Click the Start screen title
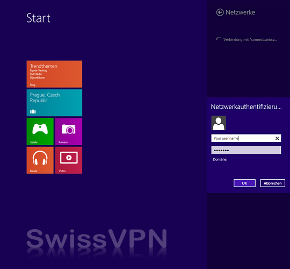Viewport: 290px width, 269px height. click(x=38, y=18)
